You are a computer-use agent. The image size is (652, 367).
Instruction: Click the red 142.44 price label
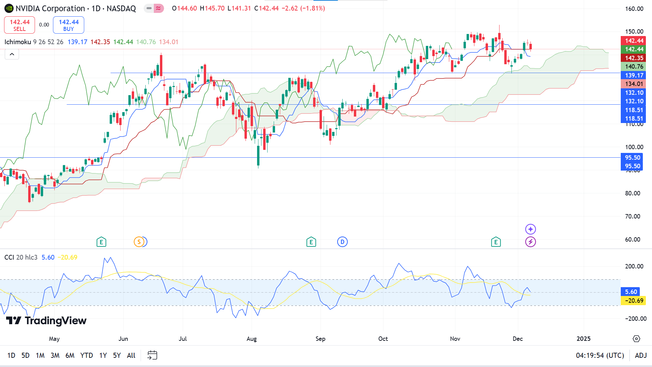tap(633, 41)
